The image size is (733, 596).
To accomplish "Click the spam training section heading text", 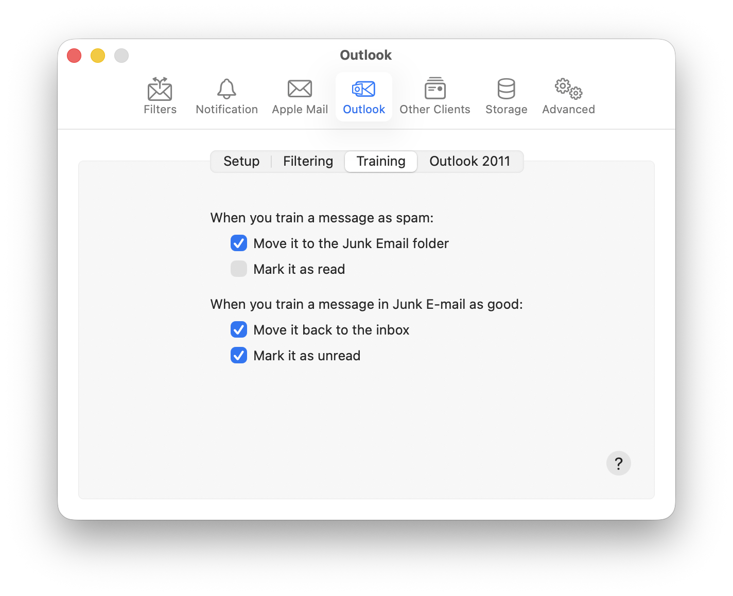I will (x=322, y=218).
